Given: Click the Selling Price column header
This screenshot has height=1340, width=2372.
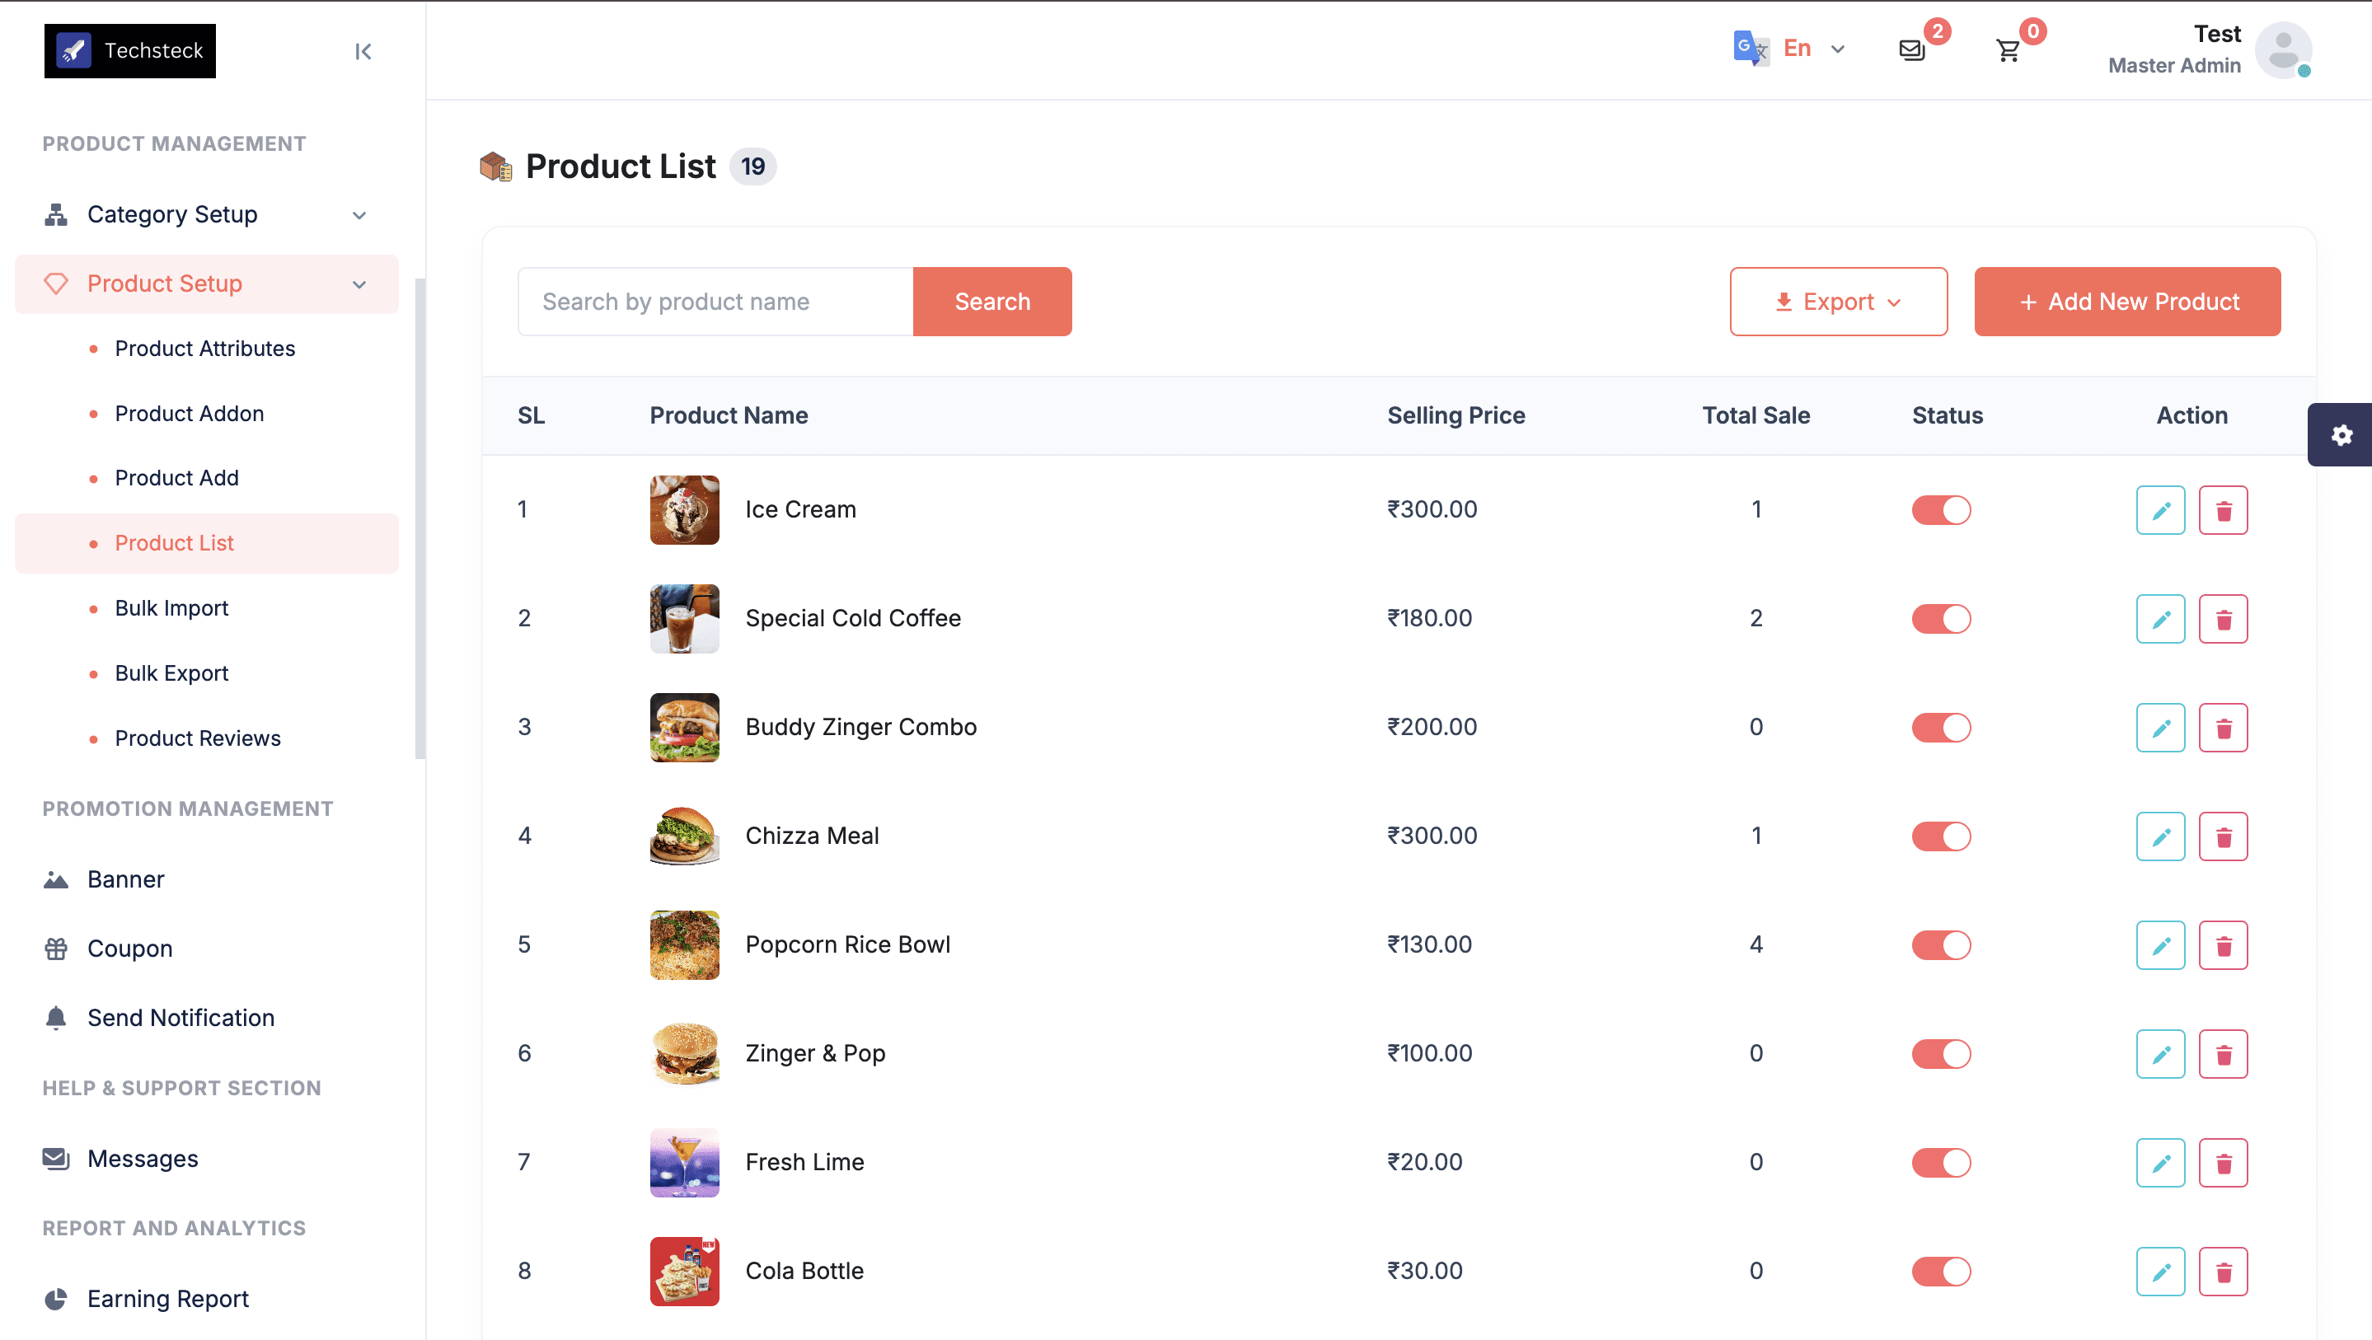Looking at the screenshot, I should click(x=1456, y=415).
